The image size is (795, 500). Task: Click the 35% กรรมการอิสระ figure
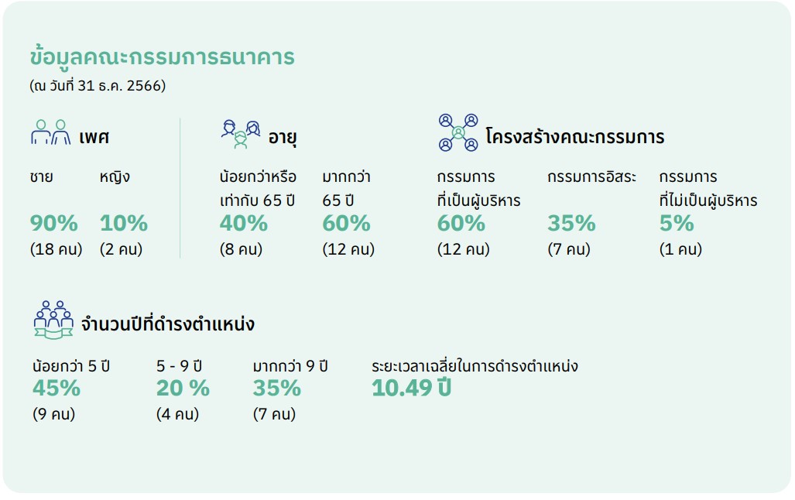point(571,223)
